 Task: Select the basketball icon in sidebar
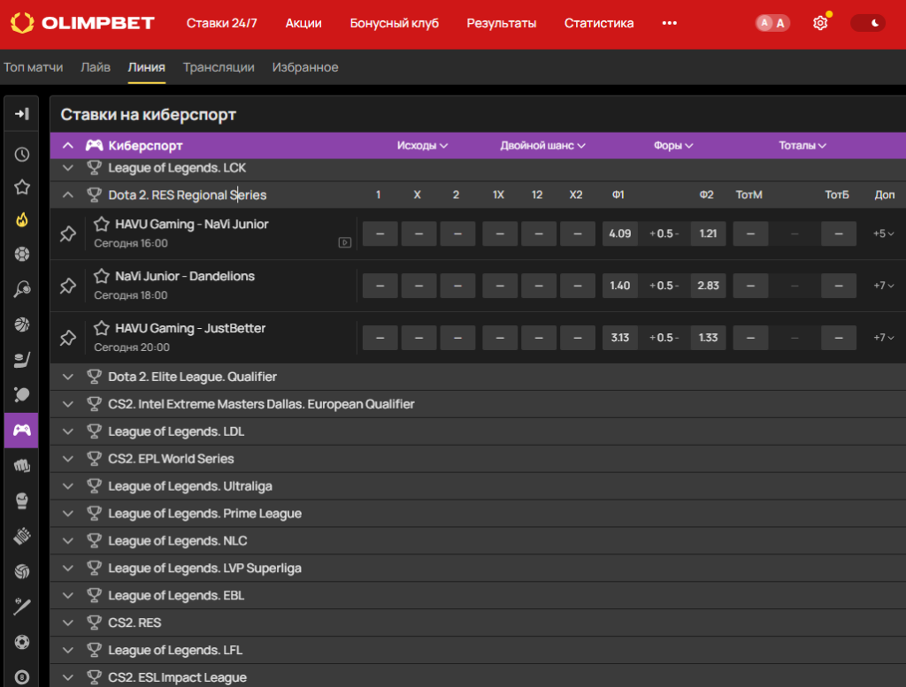(x=22, y=324)
